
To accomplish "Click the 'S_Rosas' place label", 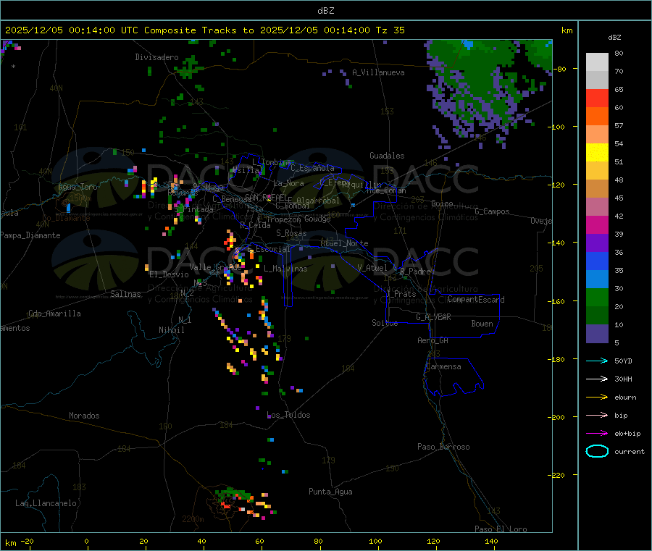I will tap(291, 233).
